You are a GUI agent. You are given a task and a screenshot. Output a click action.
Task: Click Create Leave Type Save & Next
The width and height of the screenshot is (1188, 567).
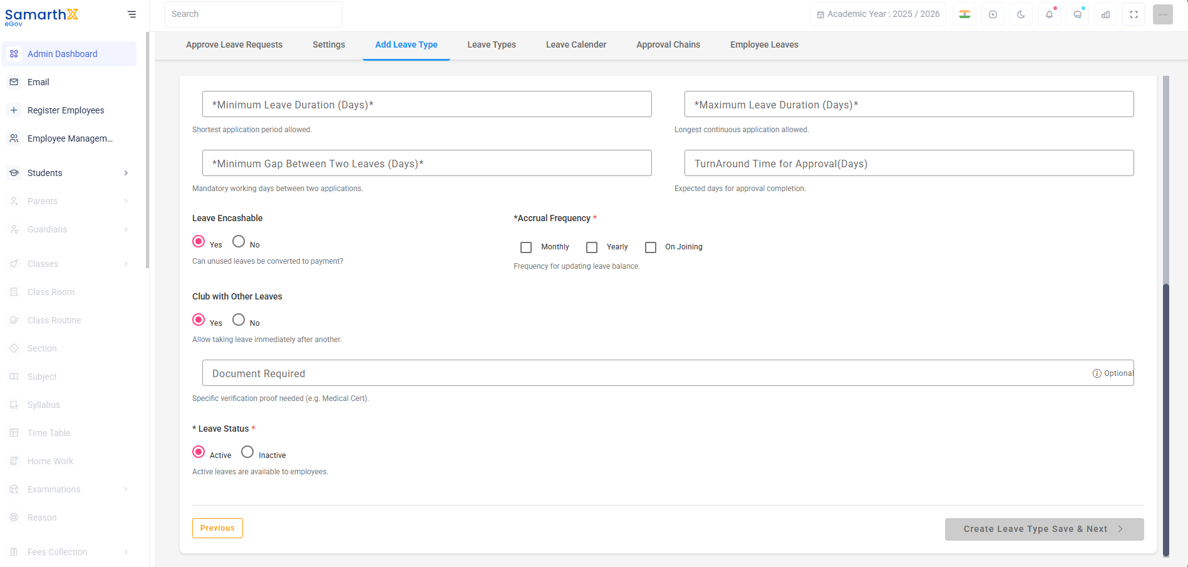point(1044,529)
